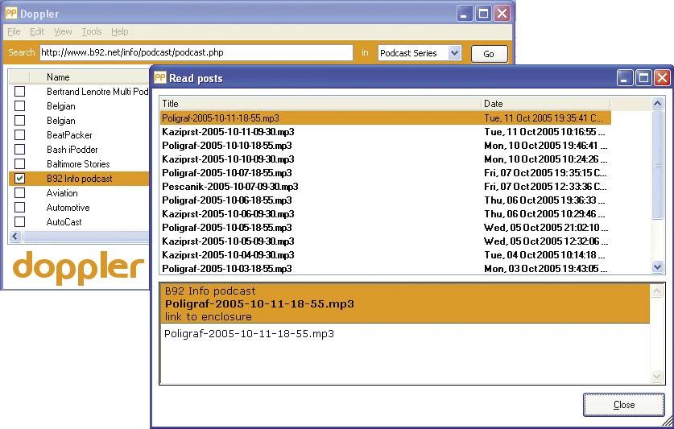Select the BeatPacker feed name
This screenshot has height=429, width=674.
coord(69,134)
